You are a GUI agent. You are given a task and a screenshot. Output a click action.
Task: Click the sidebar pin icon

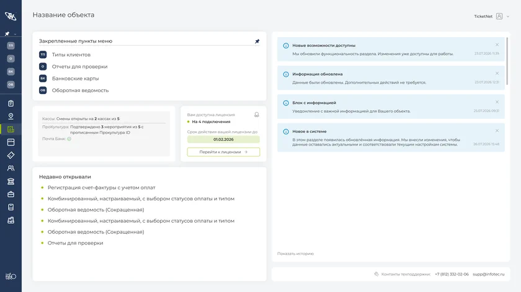tap(7, 34)
